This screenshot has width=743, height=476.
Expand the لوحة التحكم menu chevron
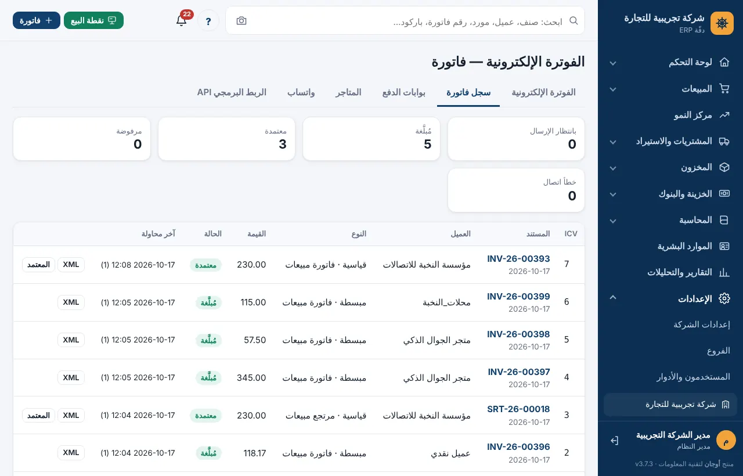(x=613, y=63)
